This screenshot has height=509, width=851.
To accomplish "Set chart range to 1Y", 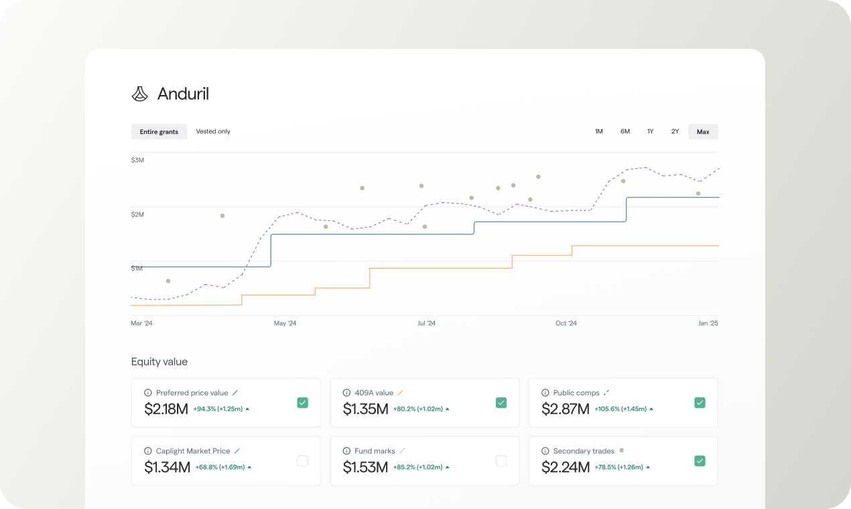I will [650, 132].
